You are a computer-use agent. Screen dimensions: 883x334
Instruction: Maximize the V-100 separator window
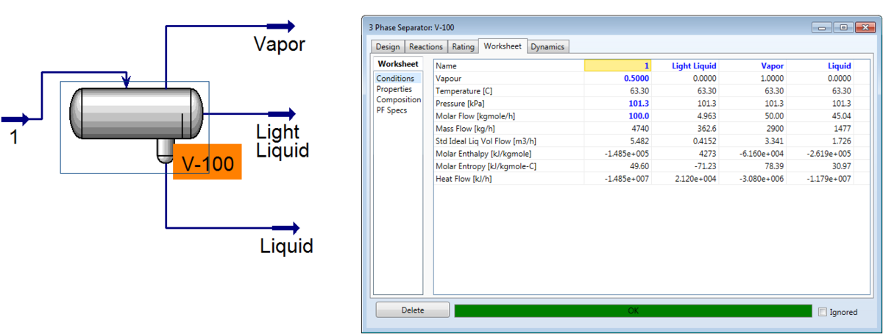pos(843,28)
